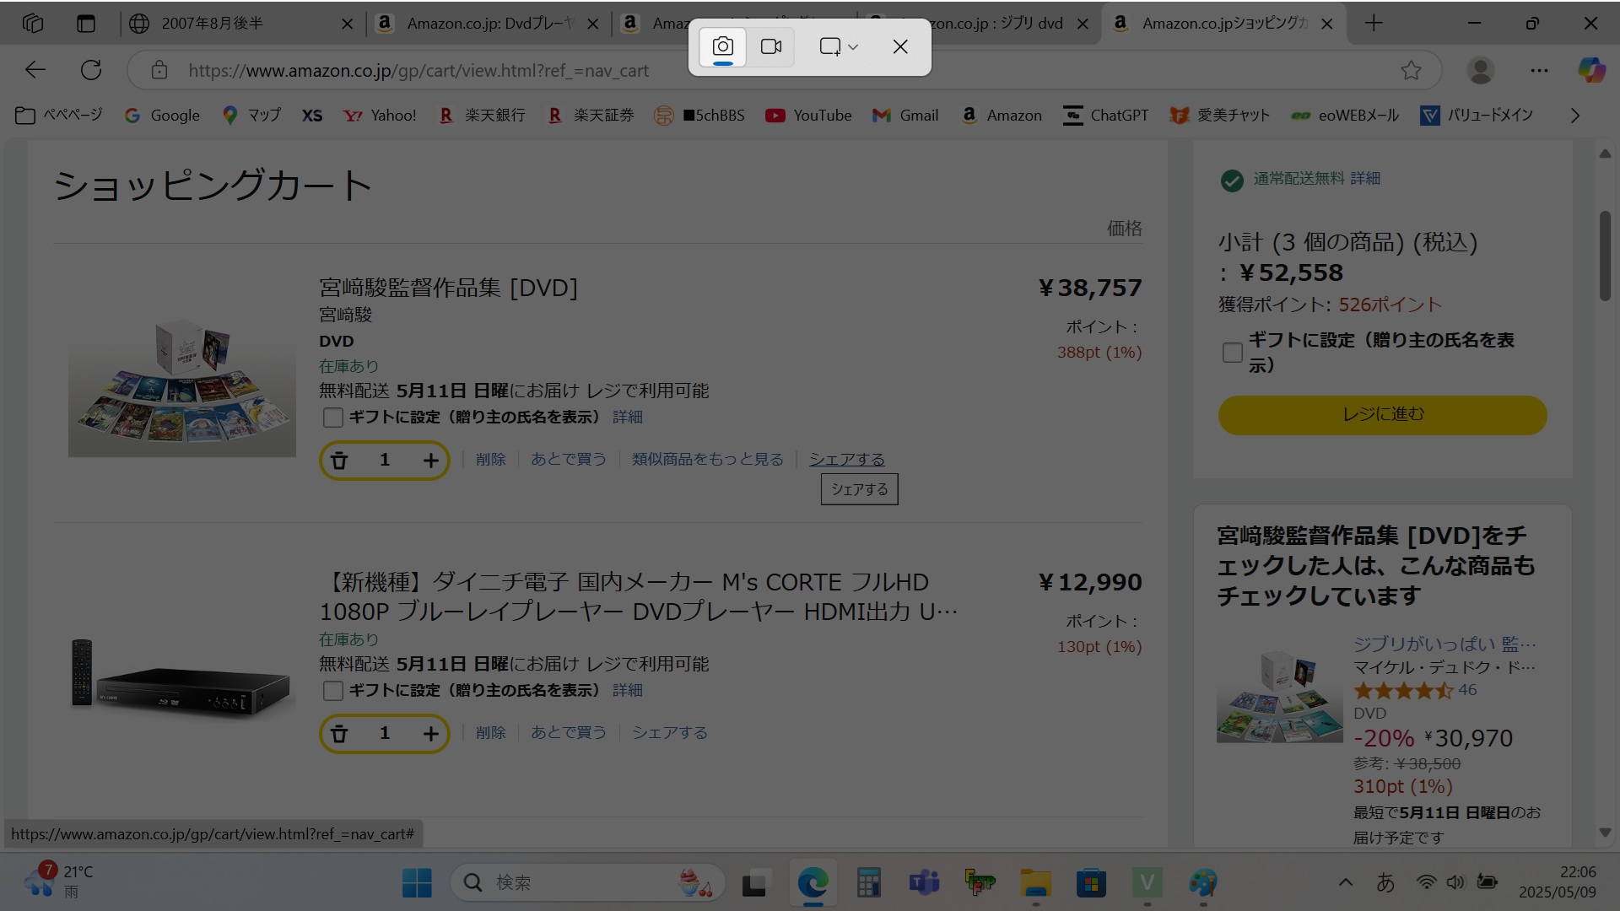Open the ChatGPT bookmark
This screenshot has width=1620, height=911.
coord(1105,116)
